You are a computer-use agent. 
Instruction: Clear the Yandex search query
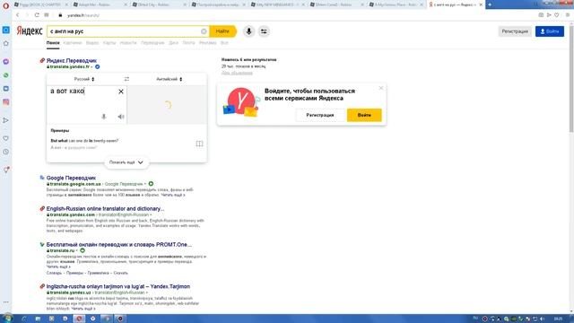click(204, 31)
